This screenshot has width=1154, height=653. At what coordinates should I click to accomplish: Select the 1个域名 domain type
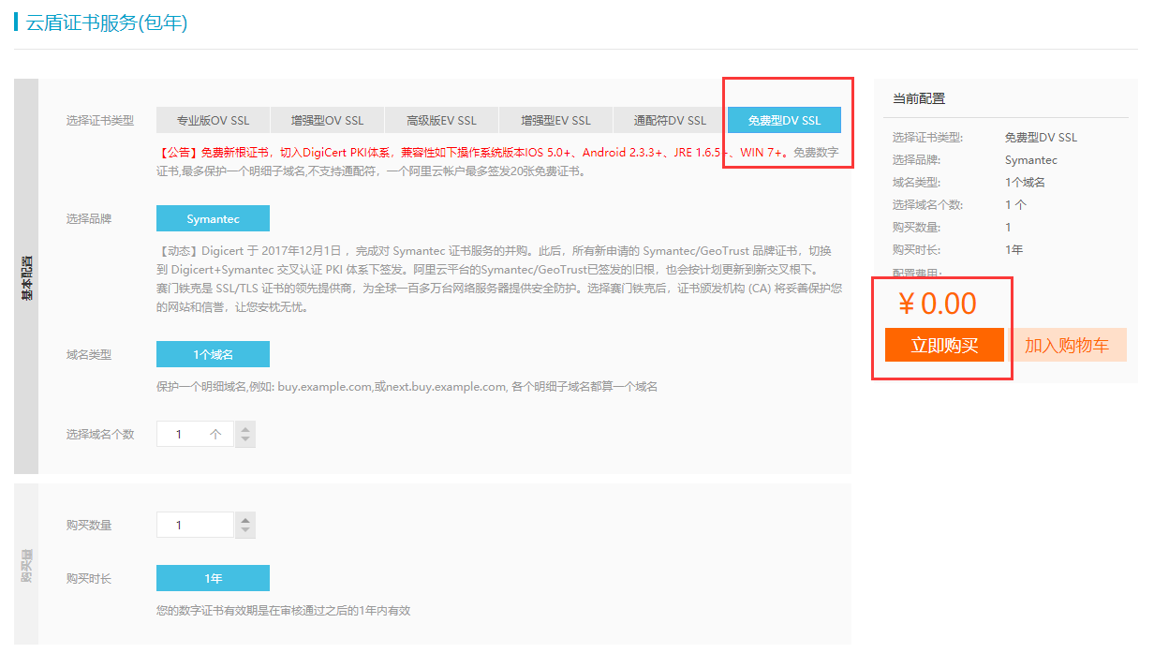213,354
